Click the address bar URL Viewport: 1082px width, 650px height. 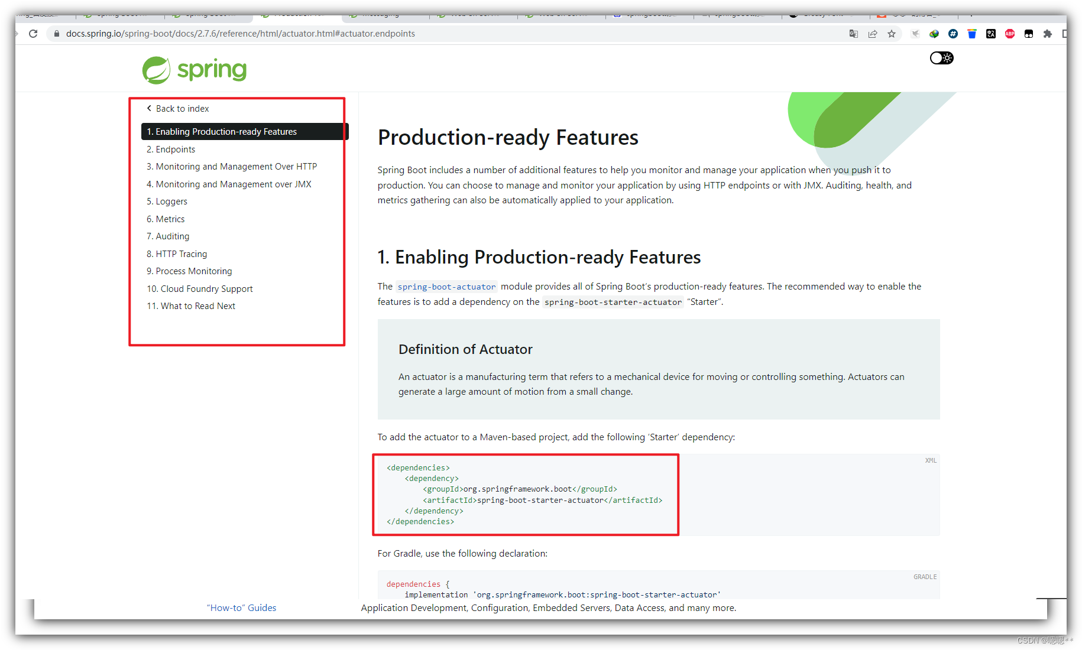(x=240, y=34)
